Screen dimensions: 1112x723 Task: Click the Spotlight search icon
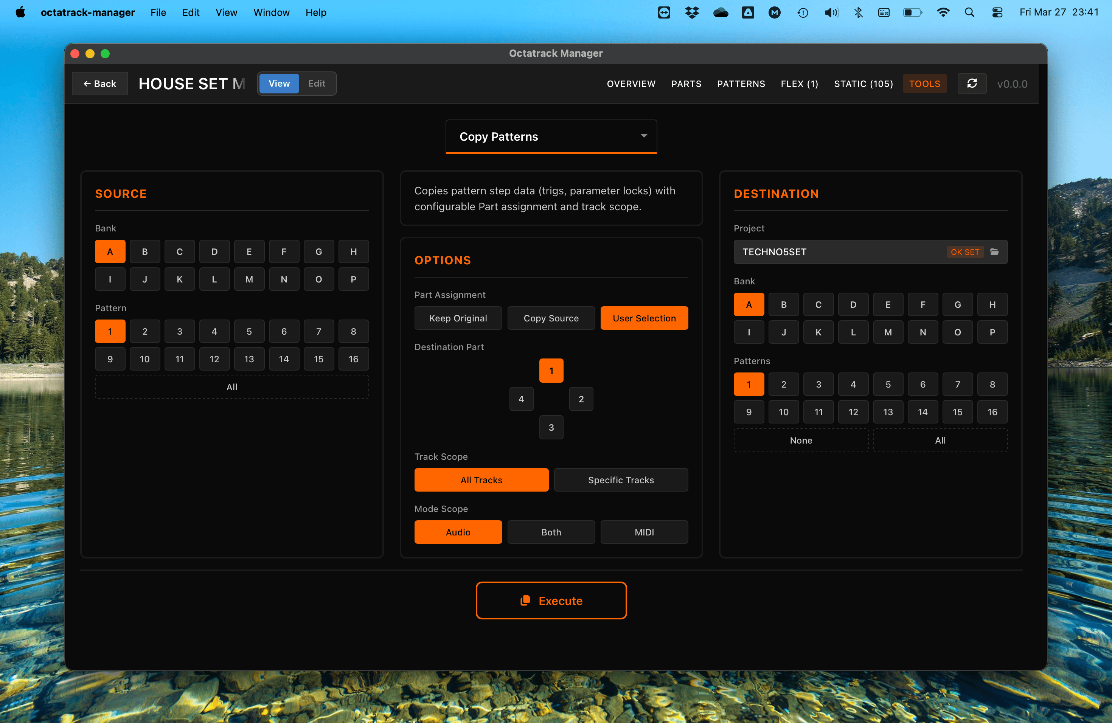point(969,12)
